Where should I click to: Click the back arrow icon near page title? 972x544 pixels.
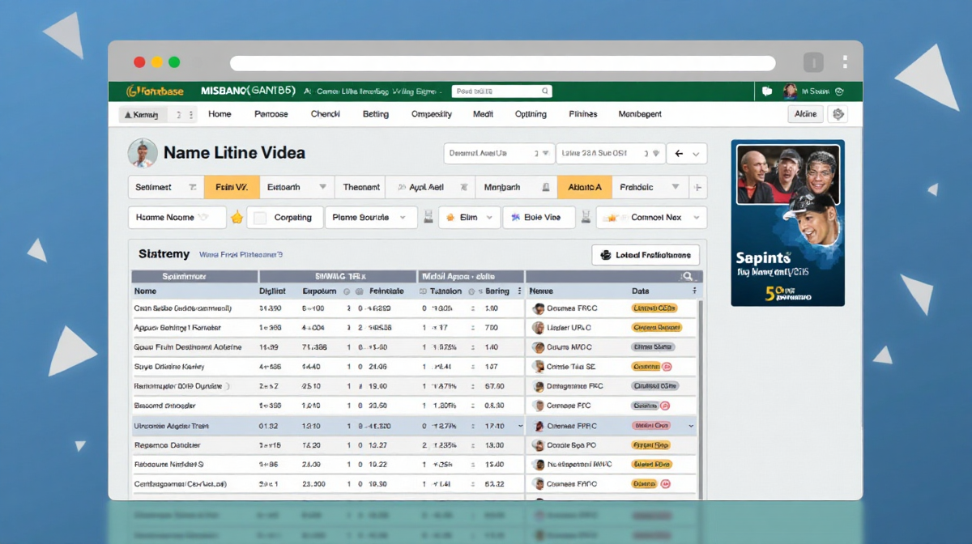(679, 153)
